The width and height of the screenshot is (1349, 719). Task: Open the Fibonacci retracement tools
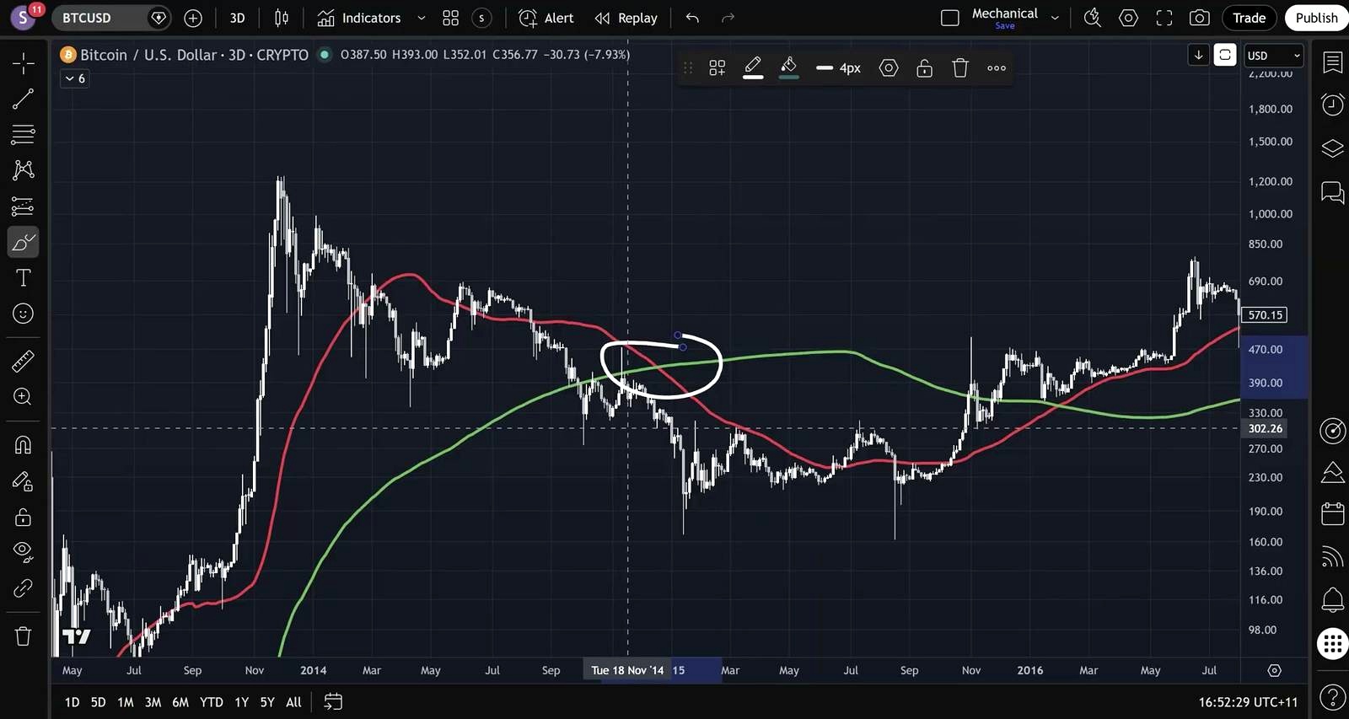(x=23, y=134)
